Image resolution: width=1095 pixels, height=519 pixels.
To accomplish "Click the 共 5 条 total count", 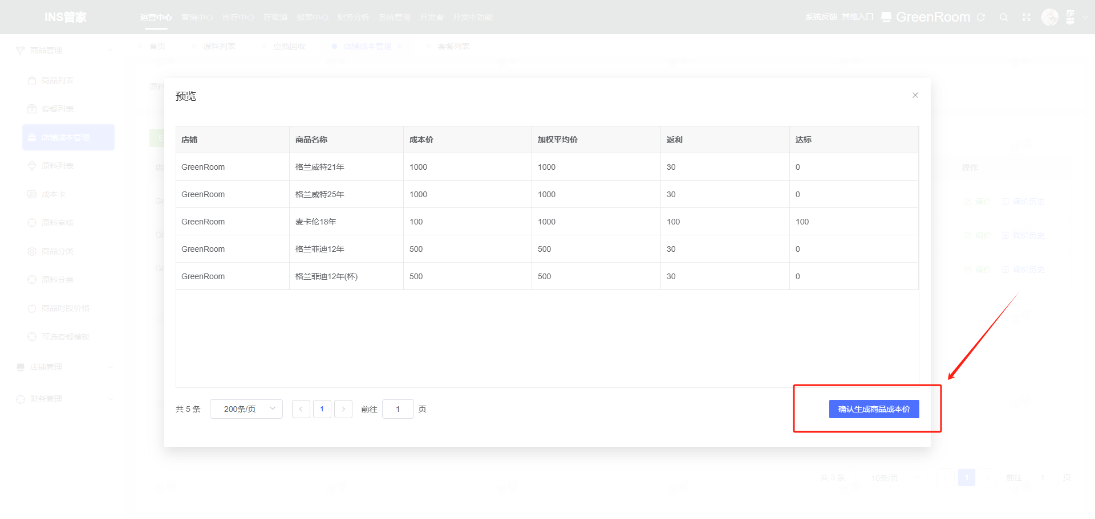I will point(188,409).
